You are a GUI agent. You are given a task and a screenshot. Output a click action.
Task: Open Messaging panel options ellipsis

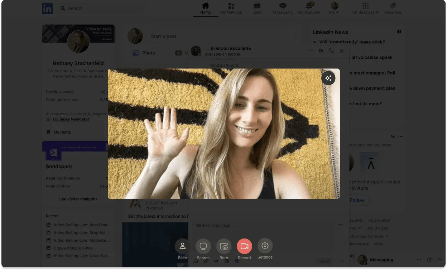[419, 260]
